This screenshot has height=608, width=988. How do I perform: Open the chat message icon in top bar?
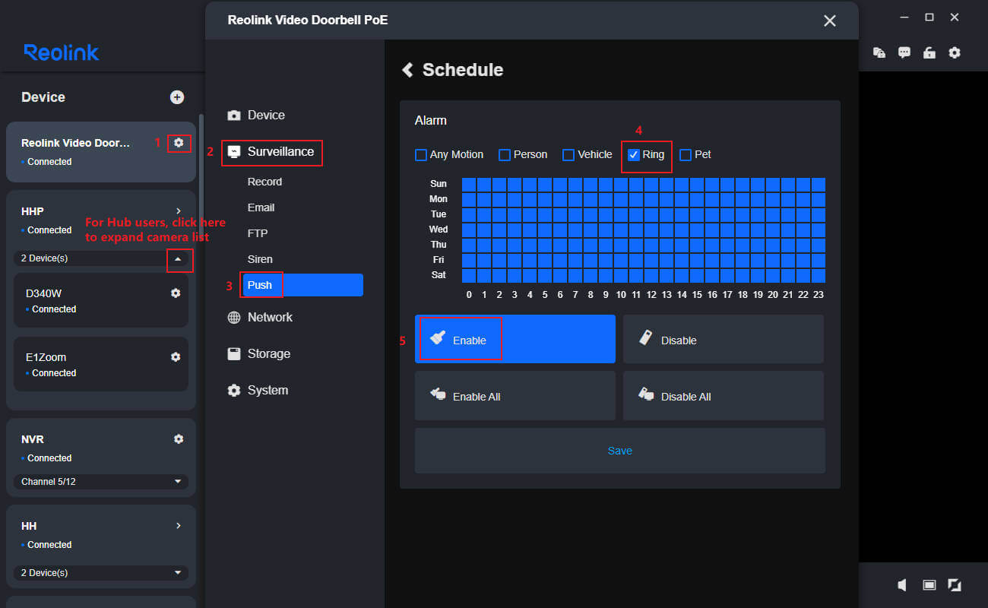coord(904,52)
